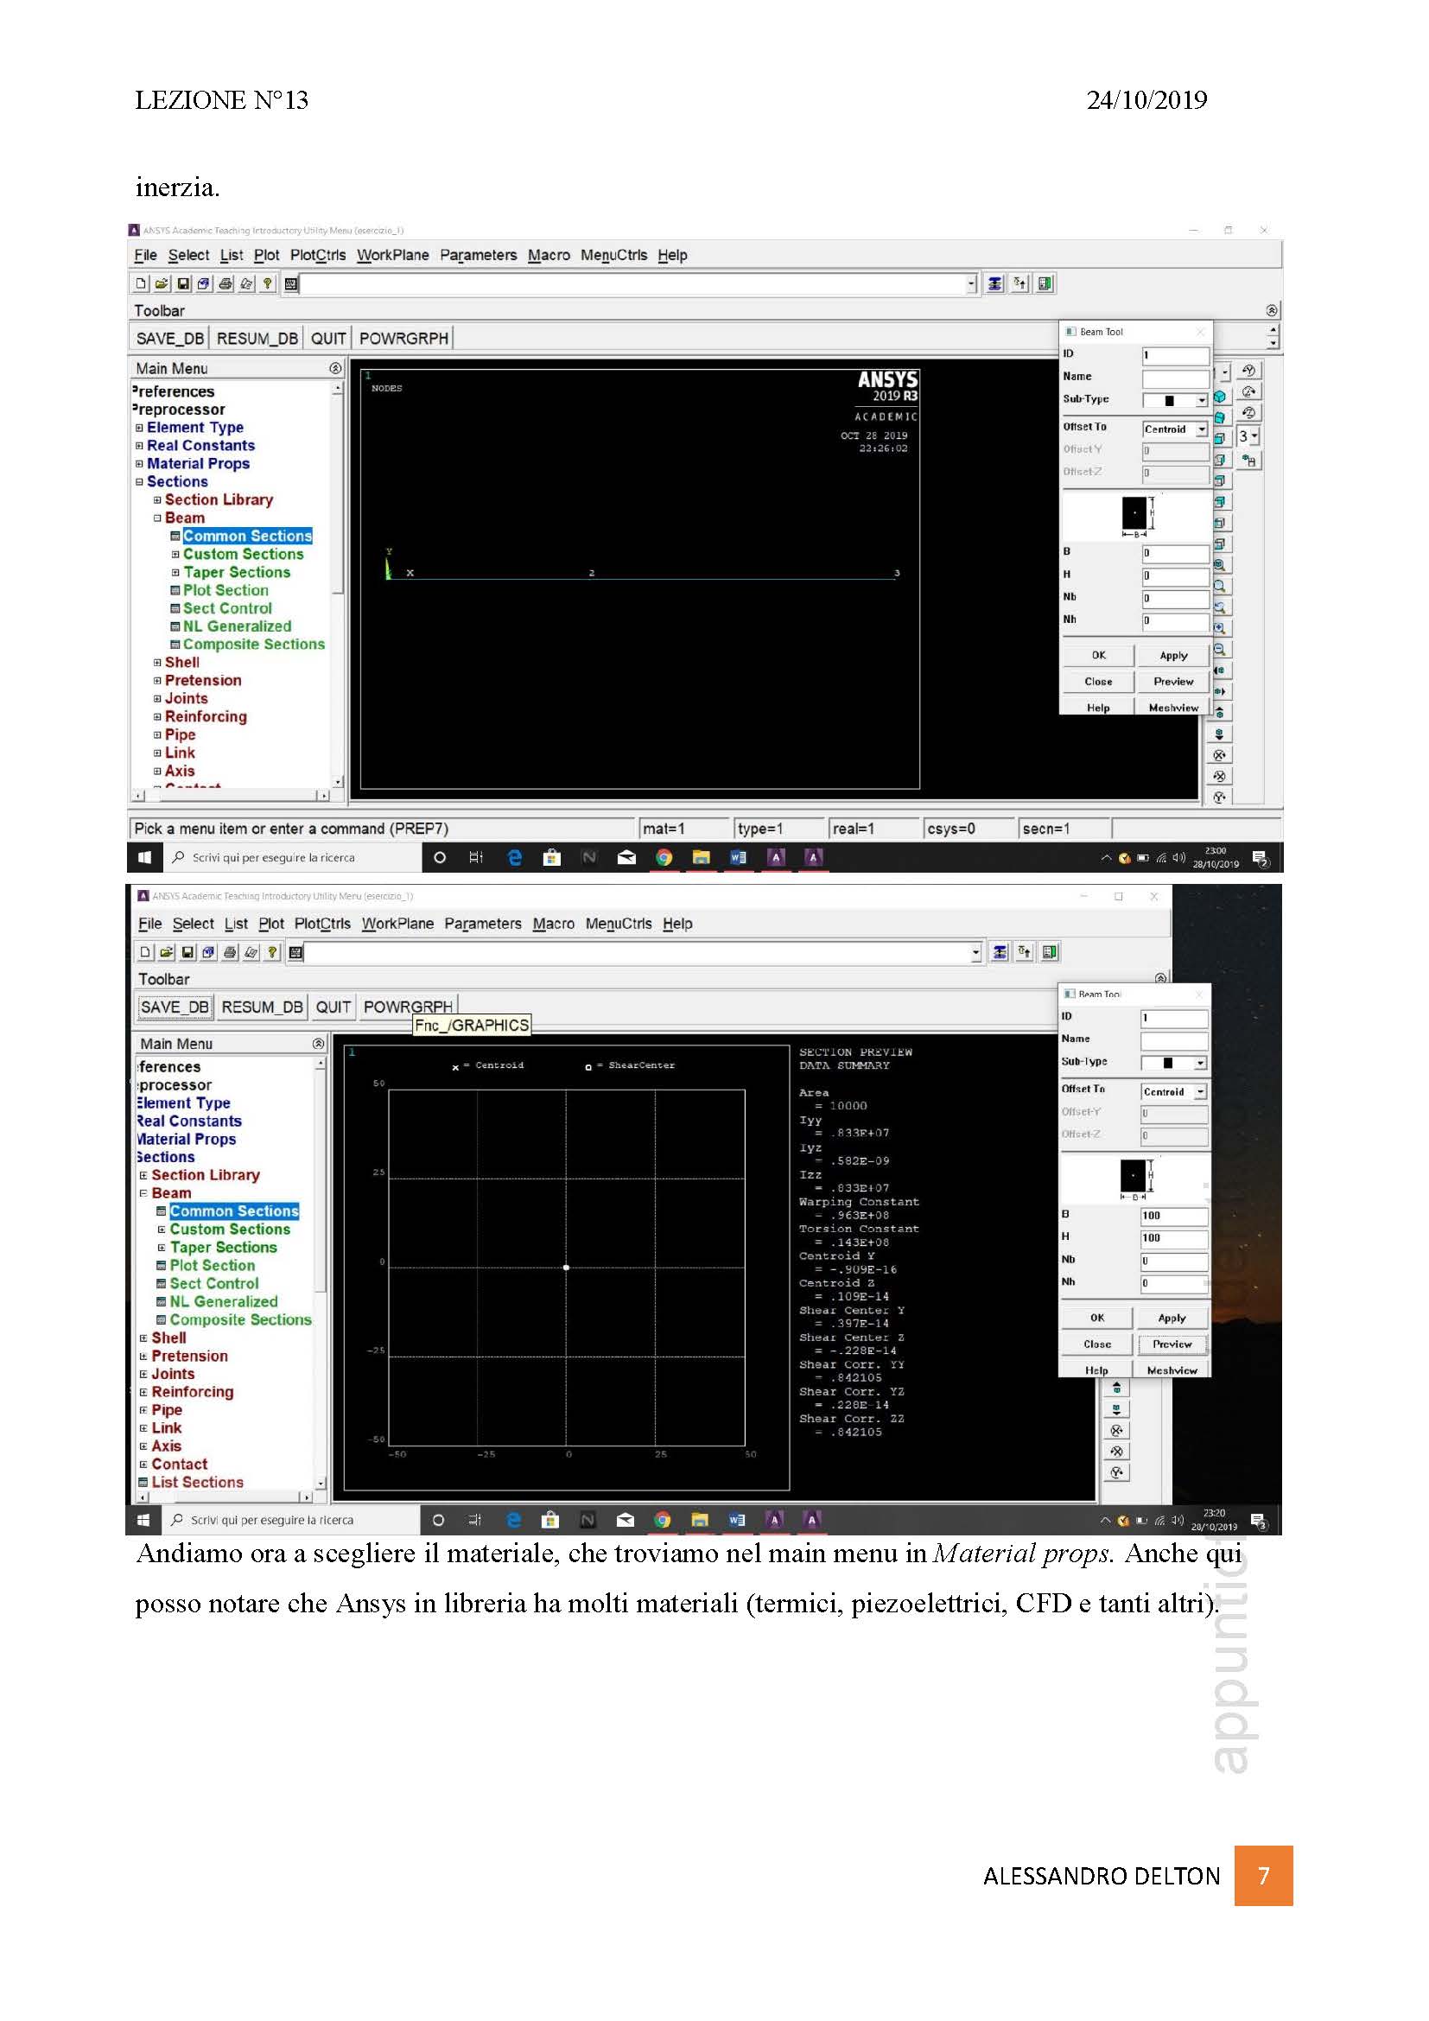
Task: Open rotation rate dropdown showing 3
Action: (x=1248, y=436)
